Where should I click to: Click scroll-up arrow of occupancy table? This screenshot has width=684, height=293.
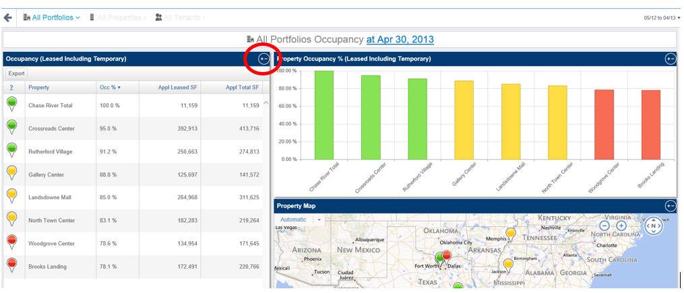pyautogui.click(x=266, y=103)
